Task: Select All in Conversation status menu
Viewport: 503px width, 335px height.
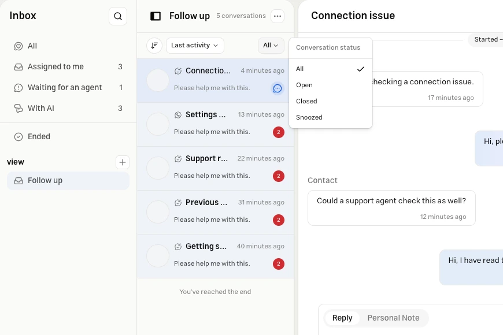Action: click(x=330, y=69)
